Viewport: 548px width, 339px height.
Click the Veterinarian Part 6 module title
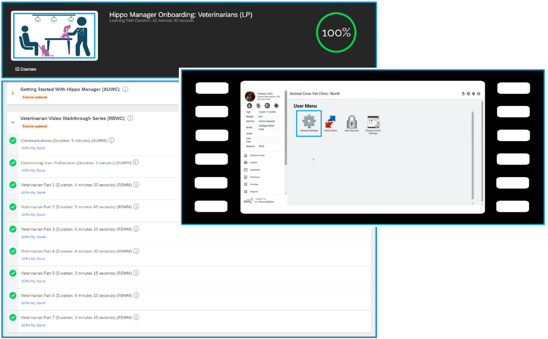click(x=76, y=296)
